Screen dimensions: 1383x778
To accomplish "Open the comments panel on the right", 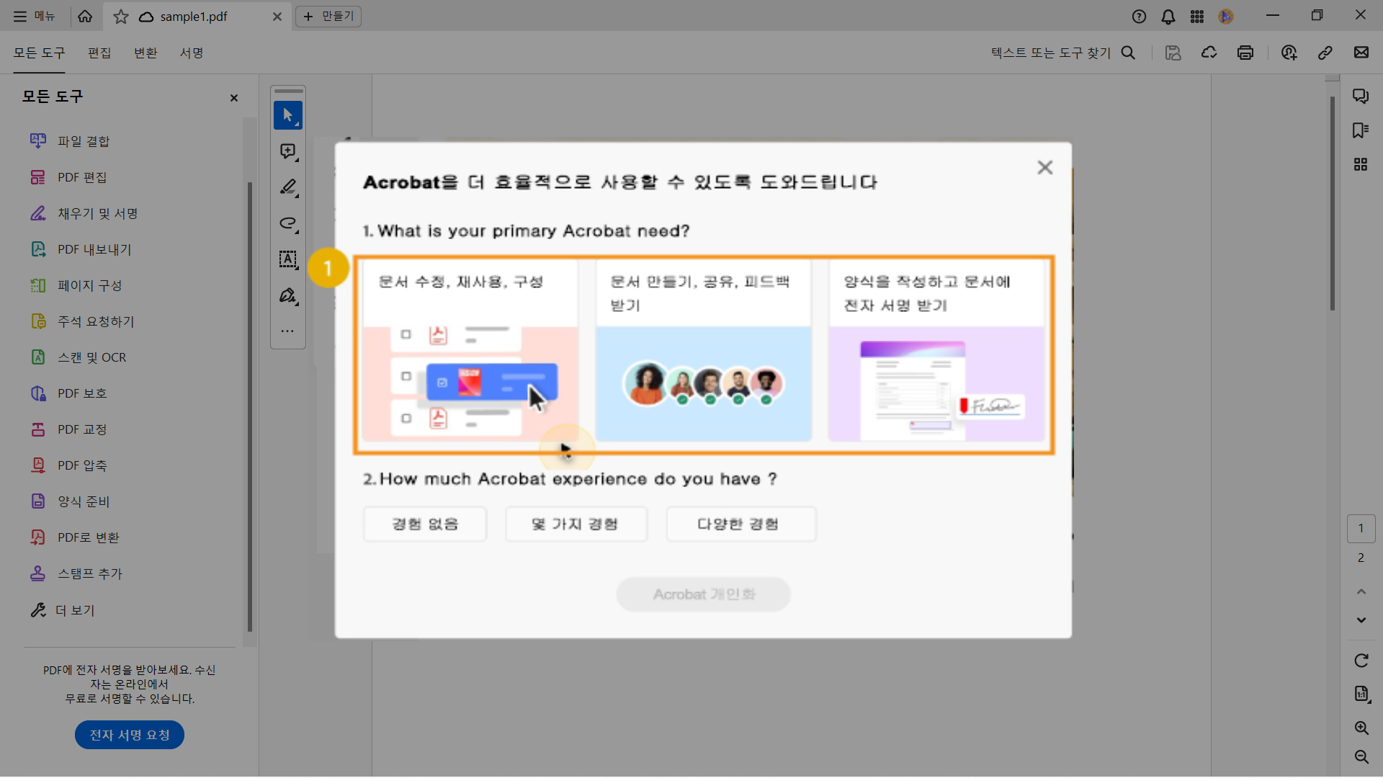I will pyautogui.click(x=1361, y=96).
